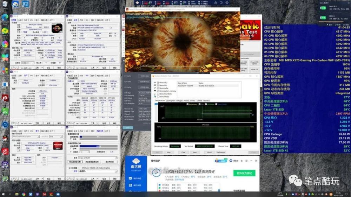Image resolution: width=351 pixels, height=197 pixels.
Task: Switch to Statistics tab in AIDA64
Action: (x=207, y=101)
